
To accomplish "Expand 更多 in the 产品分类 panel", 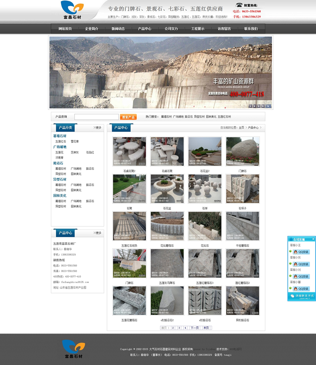I will [x=97, y=128].
